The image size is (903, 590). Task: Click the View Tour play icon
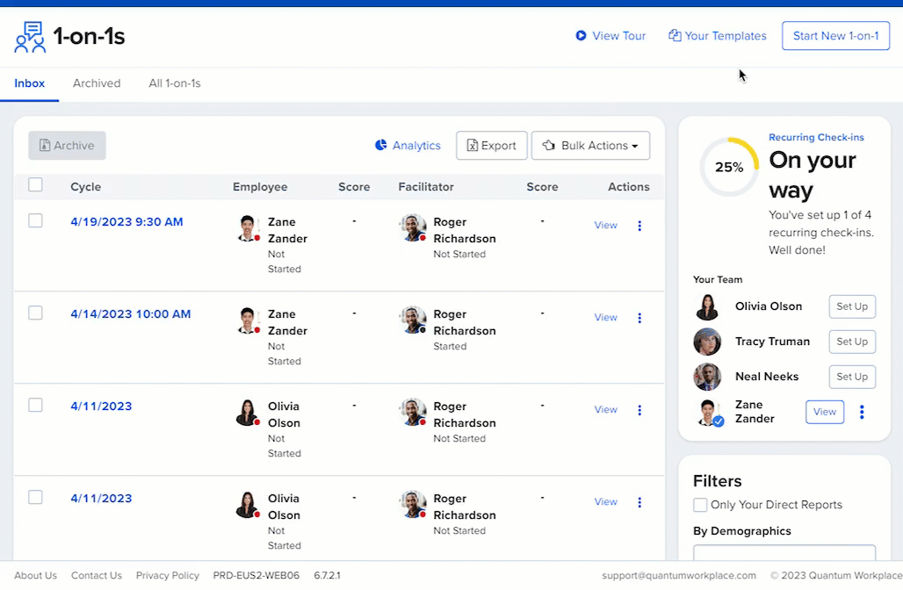581,36
